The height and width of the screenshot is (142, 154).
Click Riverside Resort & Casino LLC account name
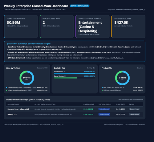[x=18, y=109]
